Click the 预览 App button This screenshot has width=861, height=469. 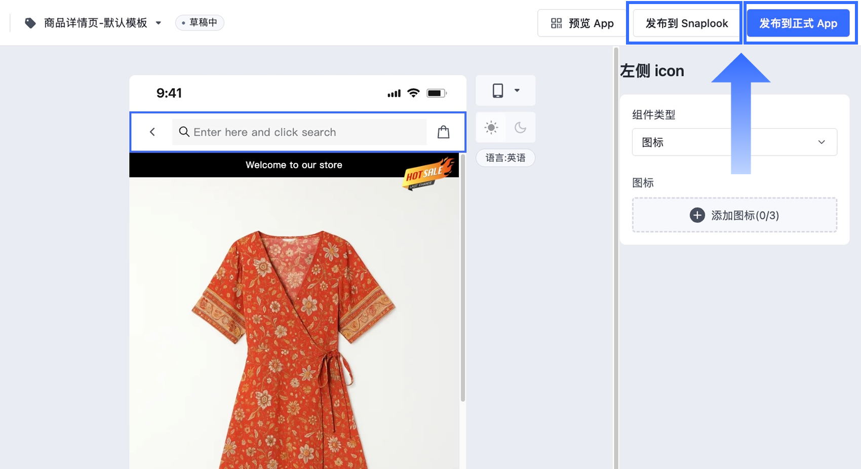(x=582, y=23)
